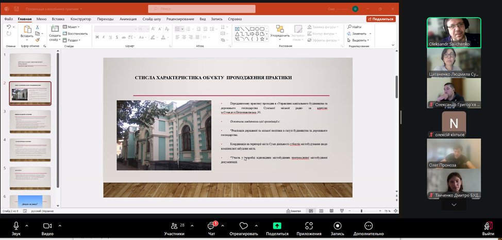Toggle strikethrough abc formatting
The width and height of the screenshot is (502, 240).
(124, 38)
